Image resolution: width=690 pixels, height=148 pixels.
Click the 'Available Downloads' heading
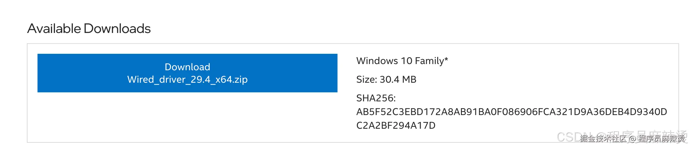coord(89,29)
